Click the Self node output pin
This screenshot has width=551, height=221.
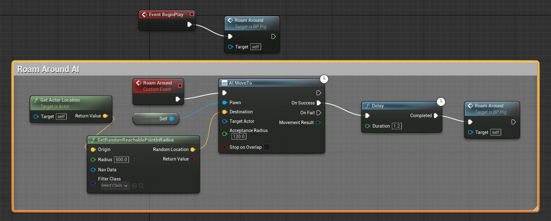(171, 119)
